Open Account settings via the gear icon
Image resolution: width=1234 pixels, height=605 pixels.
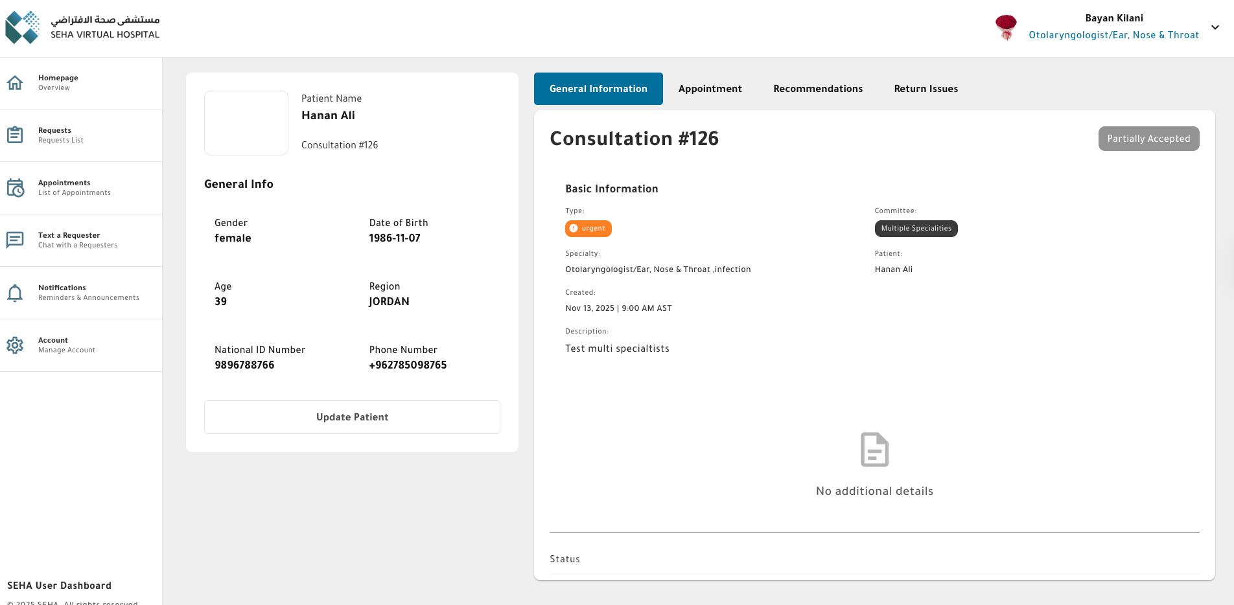[x=15, y=345]
